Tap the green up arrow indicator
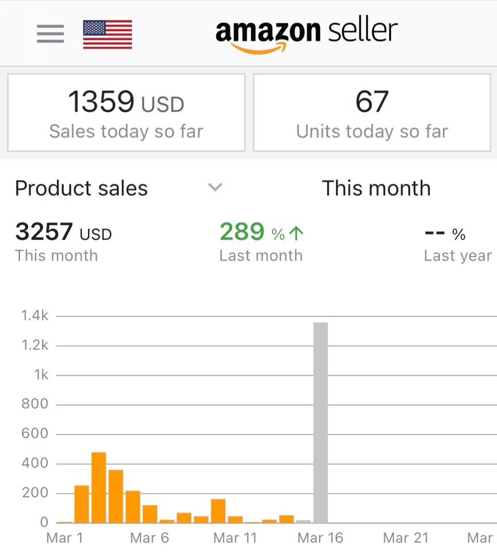This screenshot has height=559, width=497. click(296, 234)
